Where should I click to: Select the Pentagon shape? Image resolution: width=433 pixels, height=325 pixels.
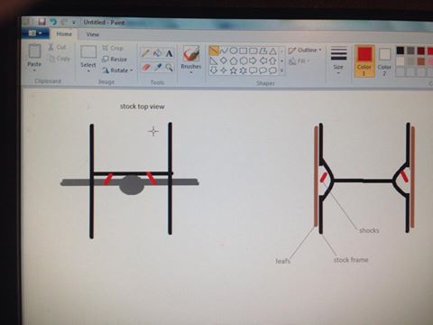click(234, 61)
